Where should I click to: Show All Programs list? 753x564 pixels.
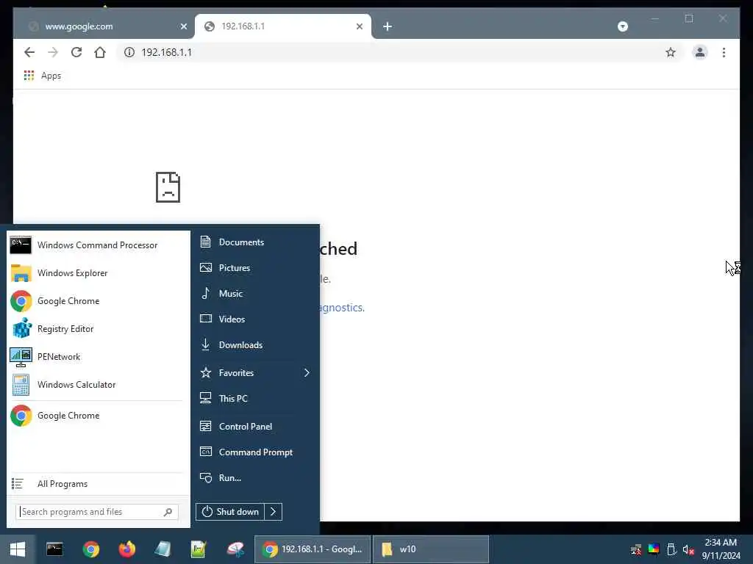(98, 483)
